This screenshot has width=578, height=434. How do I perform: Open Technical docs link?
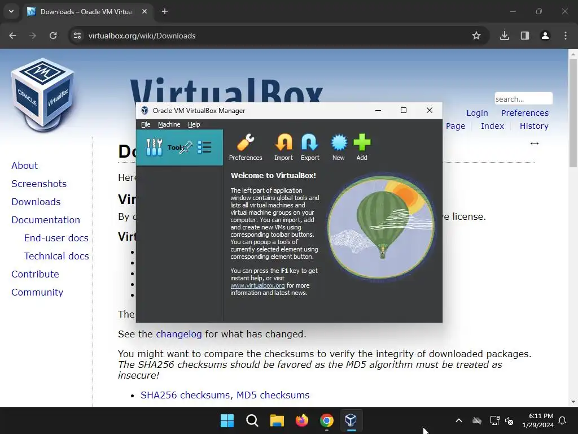click(56, 256)
